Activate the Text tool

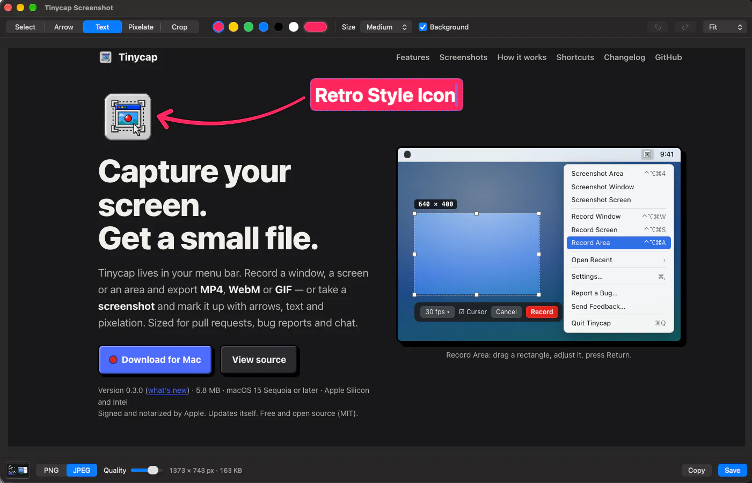pos(102,27)
